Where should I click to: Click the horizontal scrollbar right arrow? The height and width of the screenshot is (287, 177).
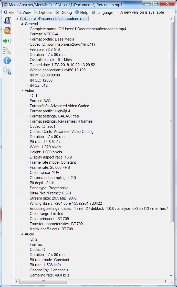click(166, 281)
